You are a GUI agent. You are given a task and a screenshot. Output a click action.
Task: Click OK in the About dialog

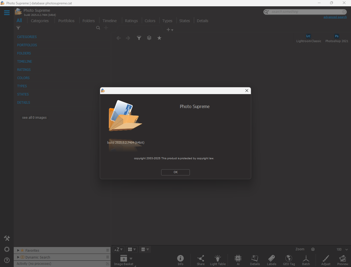(x=175, y=172)
